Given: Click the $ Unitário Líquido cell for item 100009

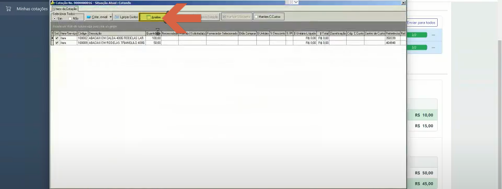Looking at the screenshot, I should (305, 42).
